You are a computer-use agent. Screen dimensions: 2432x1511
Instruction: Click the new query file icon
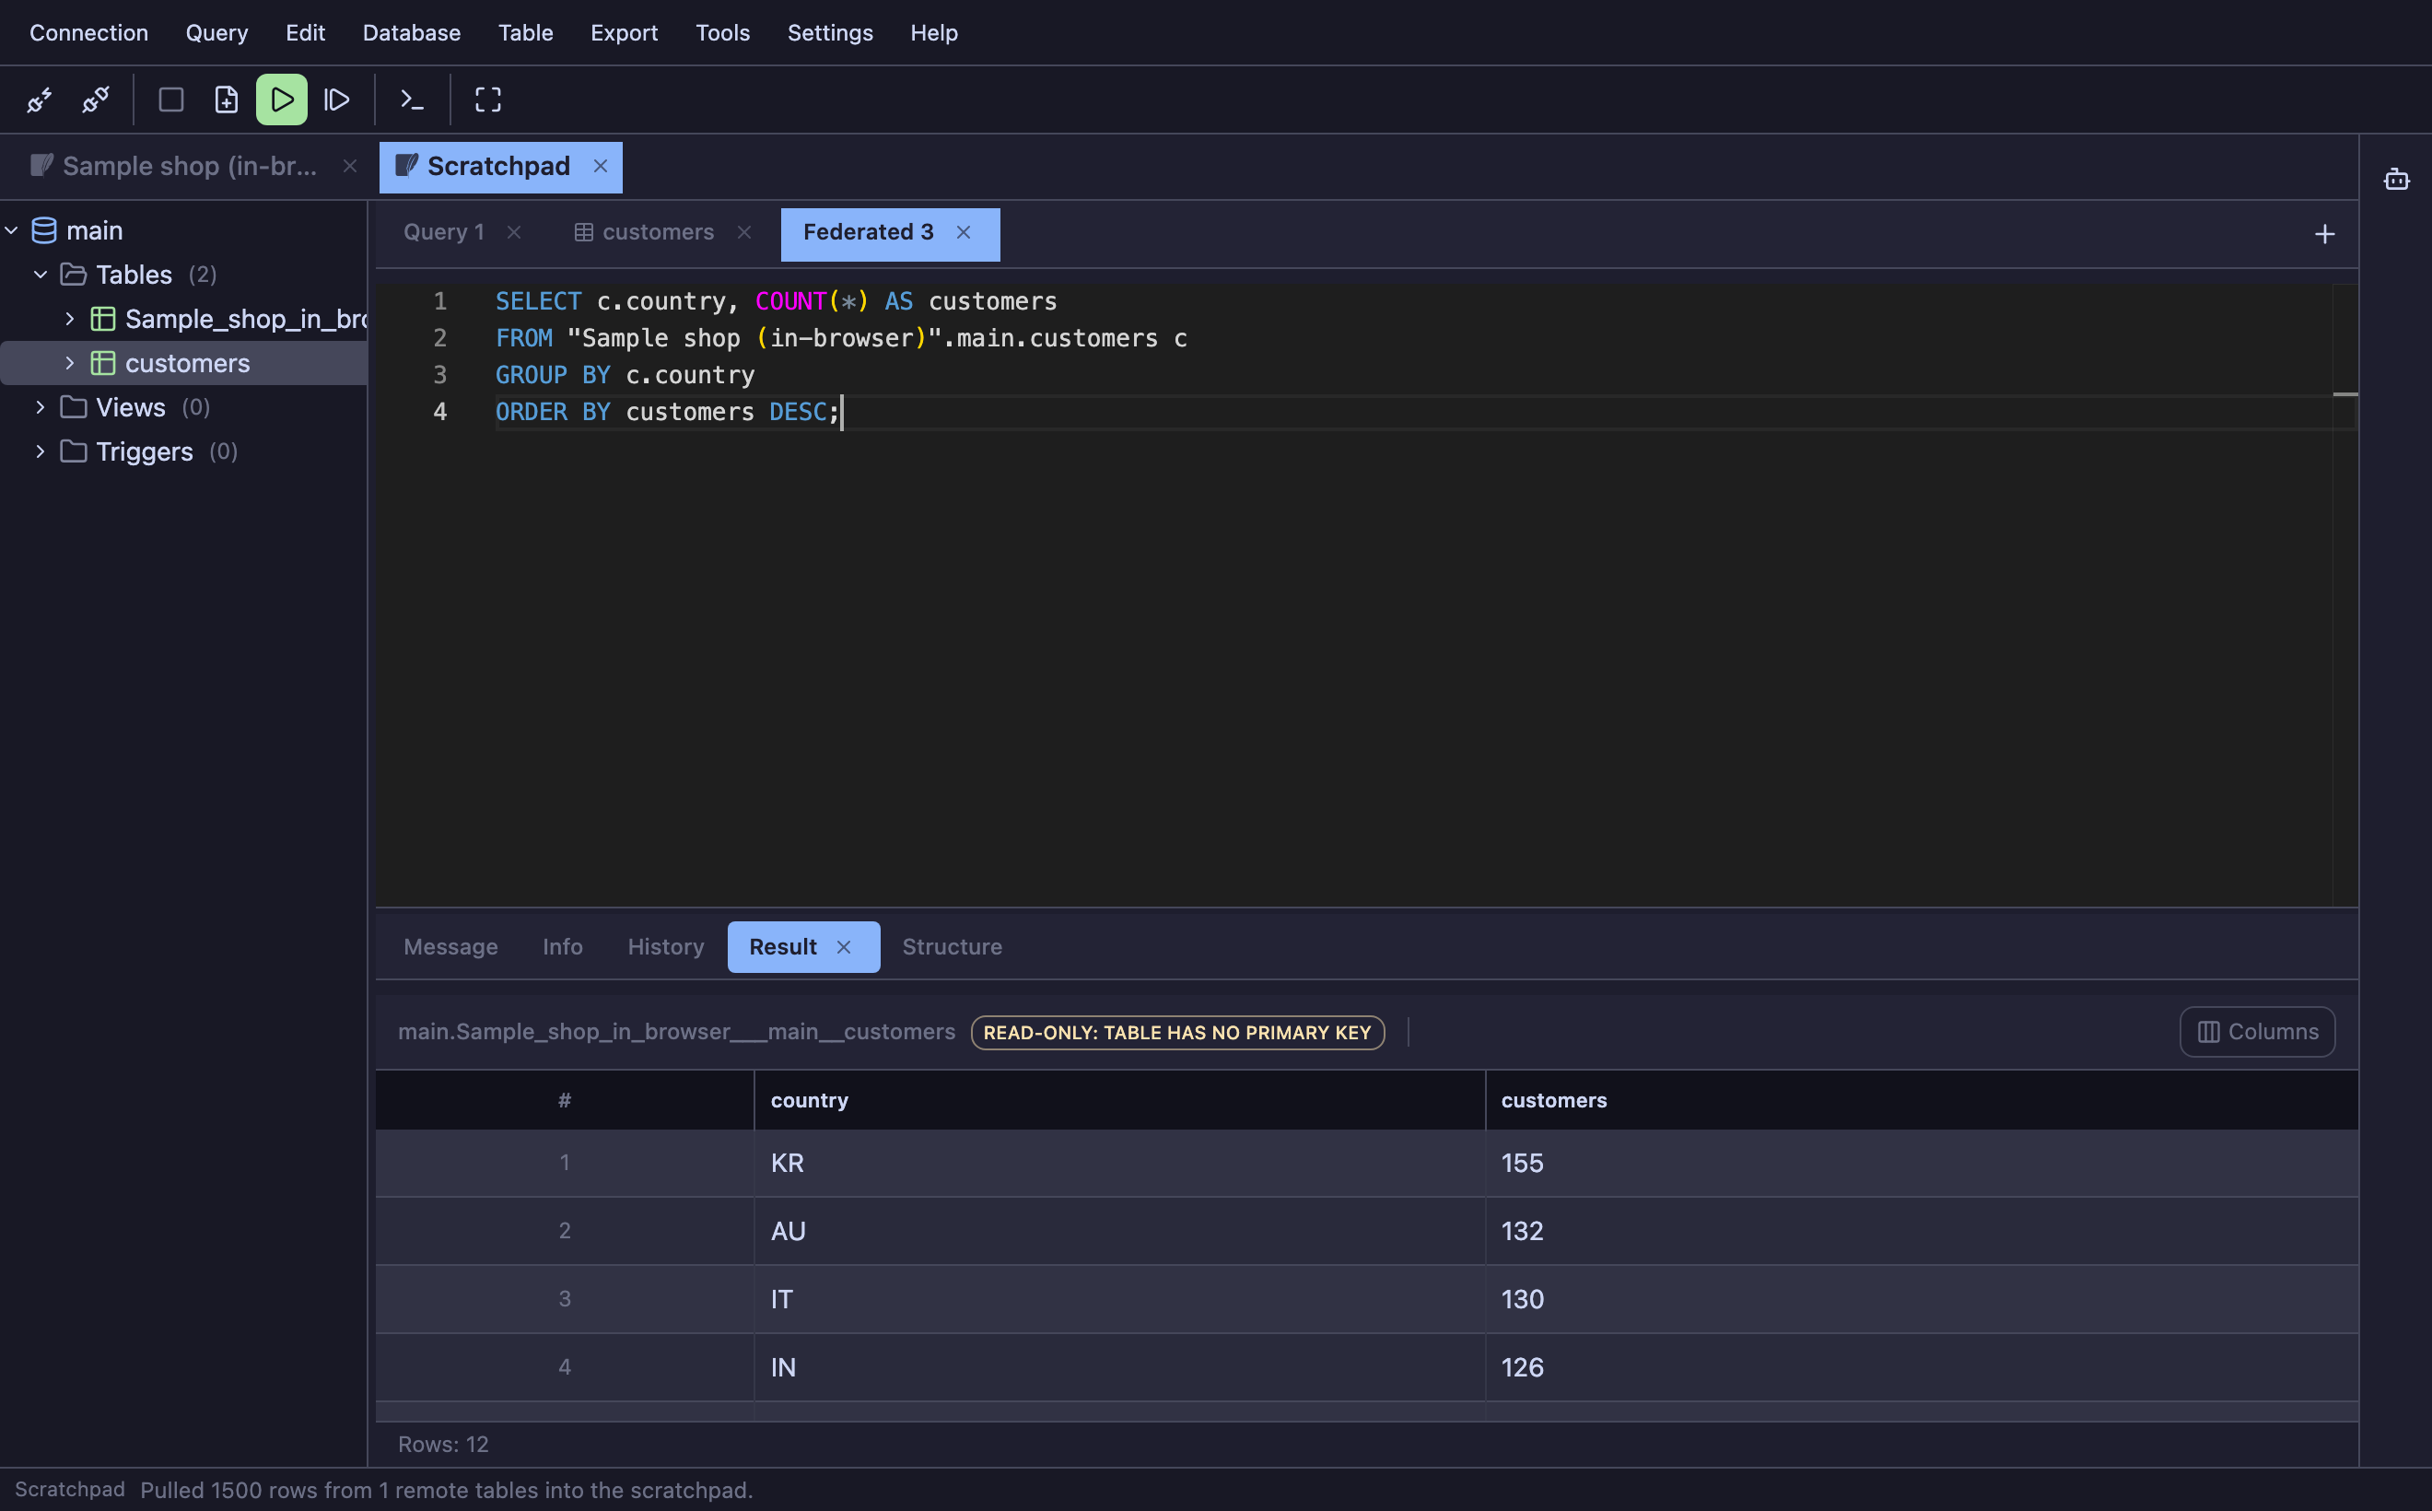tap(227, 100)
